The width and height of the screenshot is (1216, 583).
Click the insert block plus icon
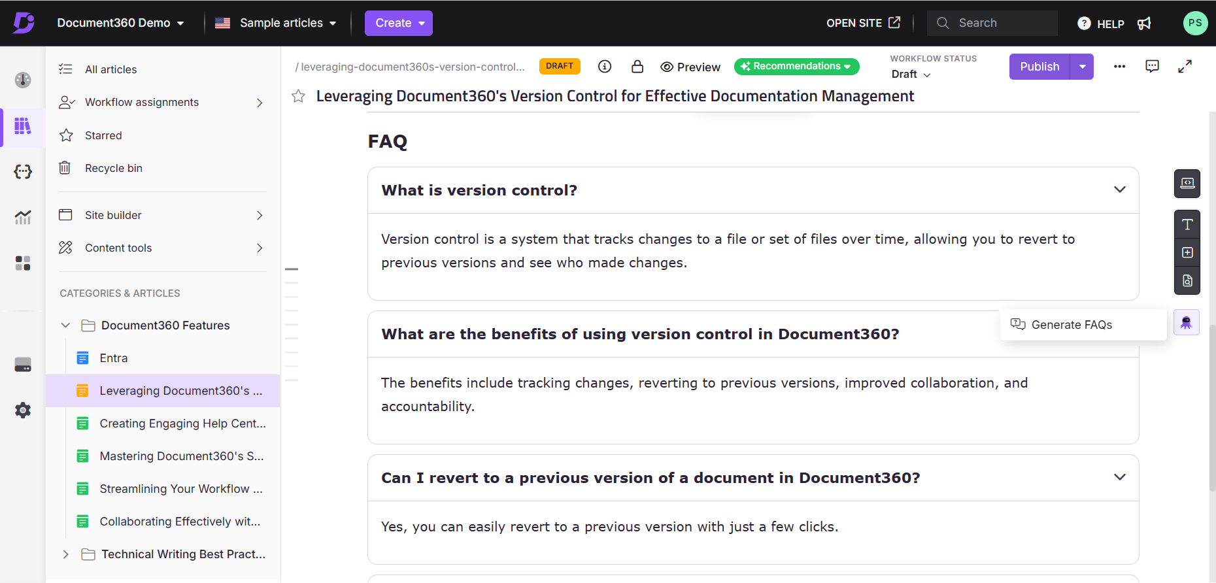click(x=1187, y=253)
